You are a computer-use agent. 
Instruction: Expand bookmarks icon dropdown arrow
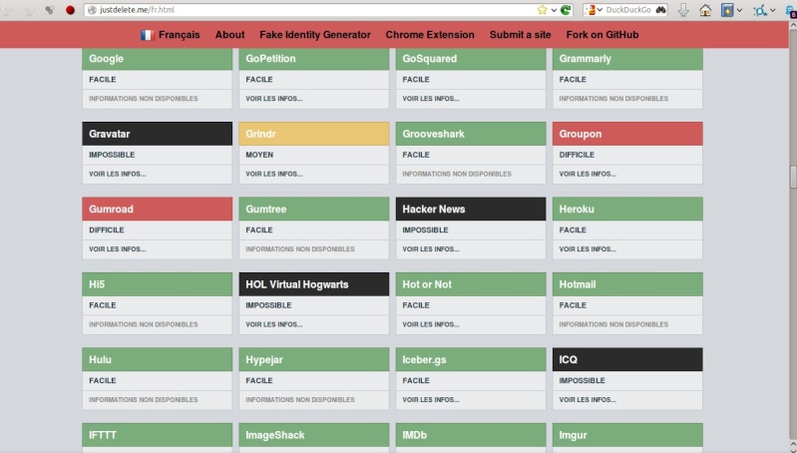click(739, 10)
